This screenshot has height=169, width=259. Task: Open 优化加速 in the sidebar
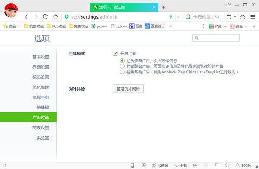pos(41,87)
